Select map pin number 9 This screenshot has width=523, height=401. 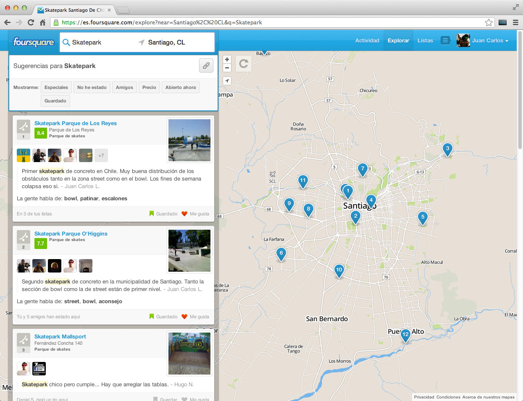pyautogui.click(x=289, y=204)
